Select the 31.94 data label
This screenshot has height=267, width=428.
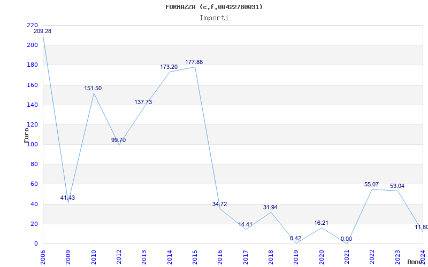(x=270, y=207)
